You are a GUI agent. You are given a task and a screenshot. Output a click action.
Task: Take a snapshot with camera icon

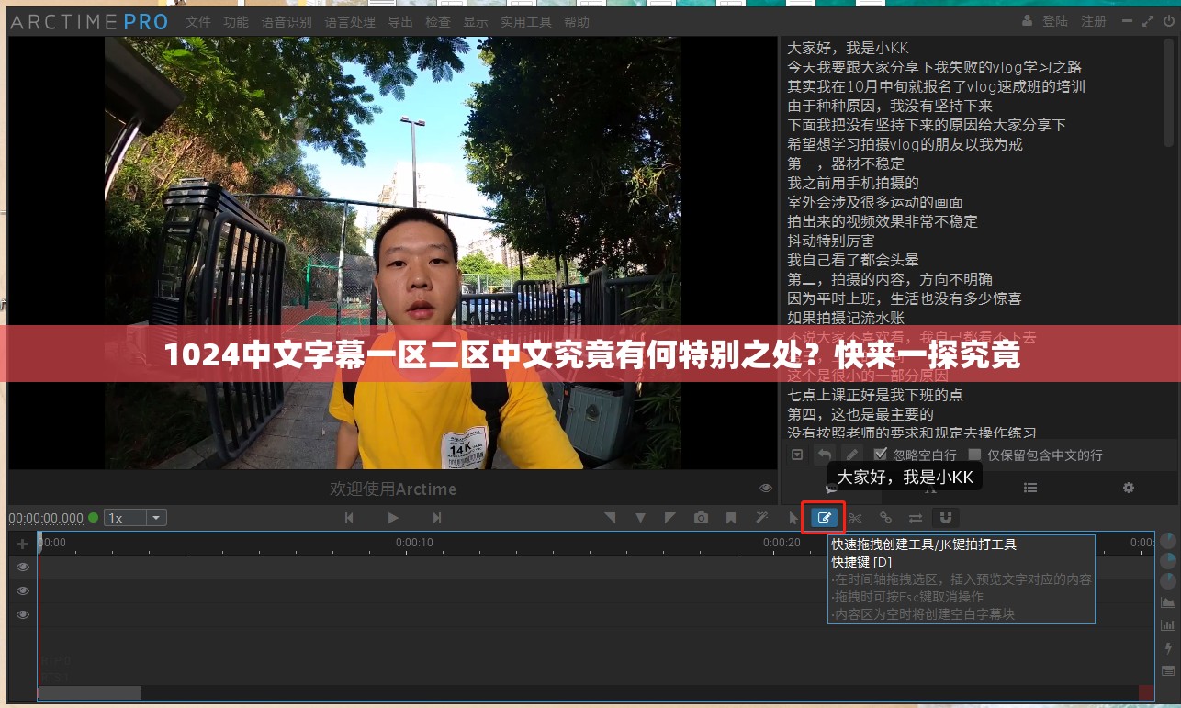tap(701, 518)
